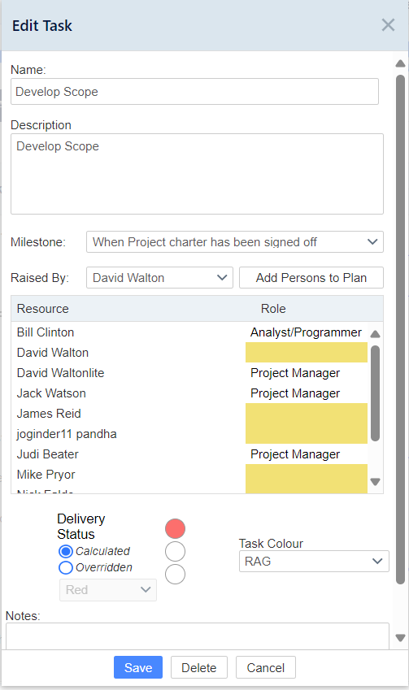Open the Milestone dropdown
Image resolution: width=409 pixels, height=690 pixels.
(x=235, y=242)
